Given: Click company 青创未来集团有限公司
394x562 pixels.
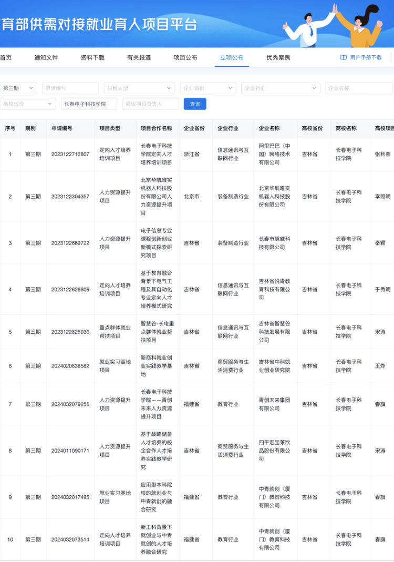Looking at the screenshot, I should click(275, 404).
